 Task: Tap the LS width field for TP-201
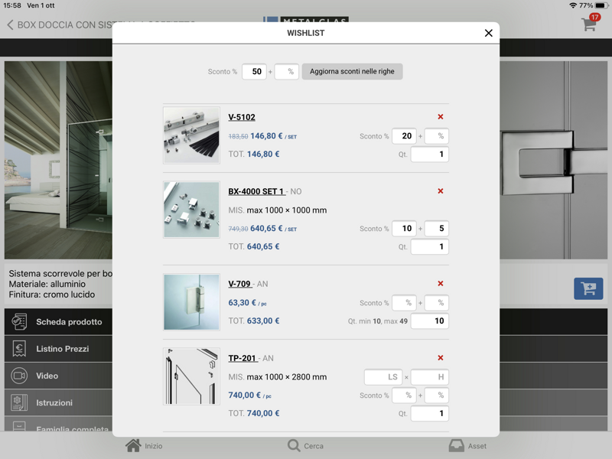[382, 377]
